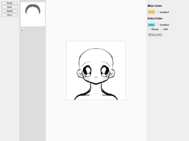Viewport: 189px width, 141px height.
Task: Click the broken image icon below the hair thumbnail
Action: coord(22,30)
